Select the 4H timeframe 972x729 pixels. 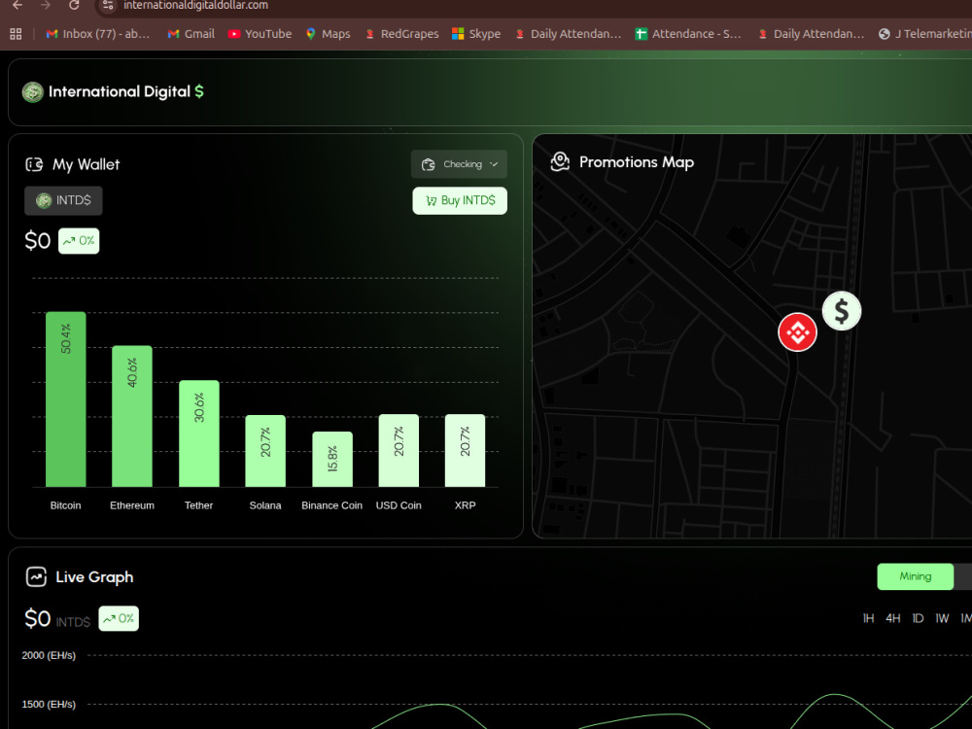[x=892, y=618]
